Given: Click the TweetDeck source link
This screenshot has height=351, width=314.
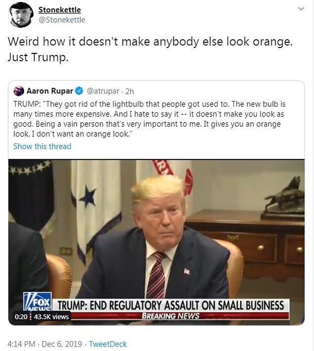Looking at the screenshot, I should [108, 344].
